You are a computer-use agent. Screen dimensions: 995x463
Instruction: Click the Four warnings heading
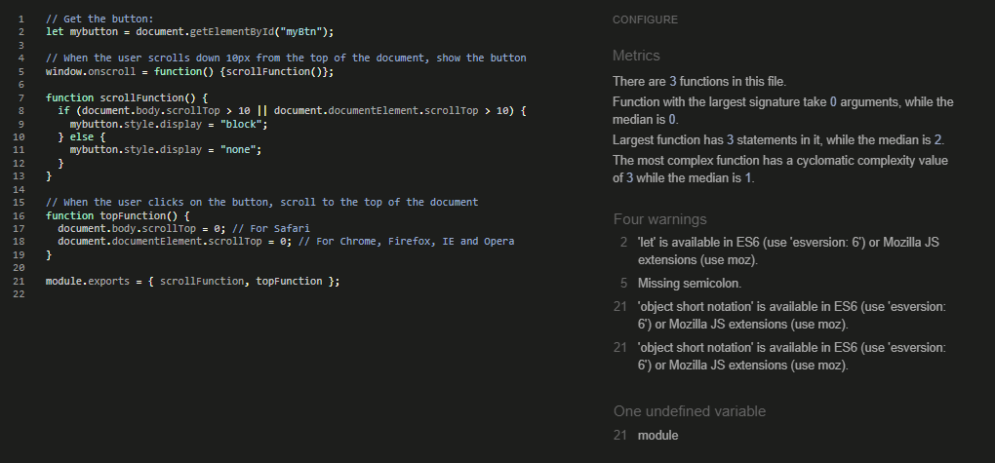pos(659,219)
